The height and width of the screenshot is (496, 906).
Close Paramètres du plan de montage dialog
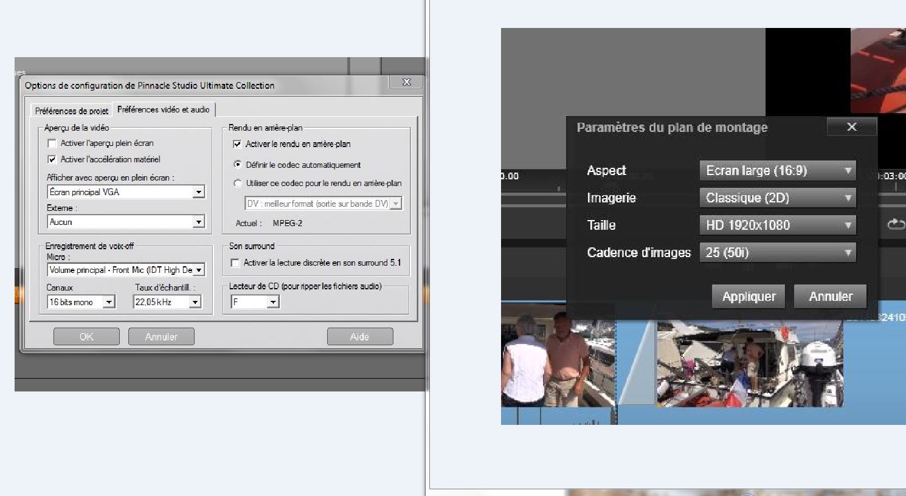[x=852, y=127]
